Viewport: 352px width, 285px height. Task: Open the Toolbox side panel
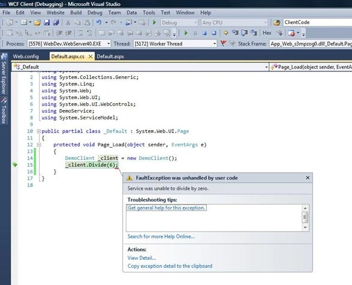[4, 111]
